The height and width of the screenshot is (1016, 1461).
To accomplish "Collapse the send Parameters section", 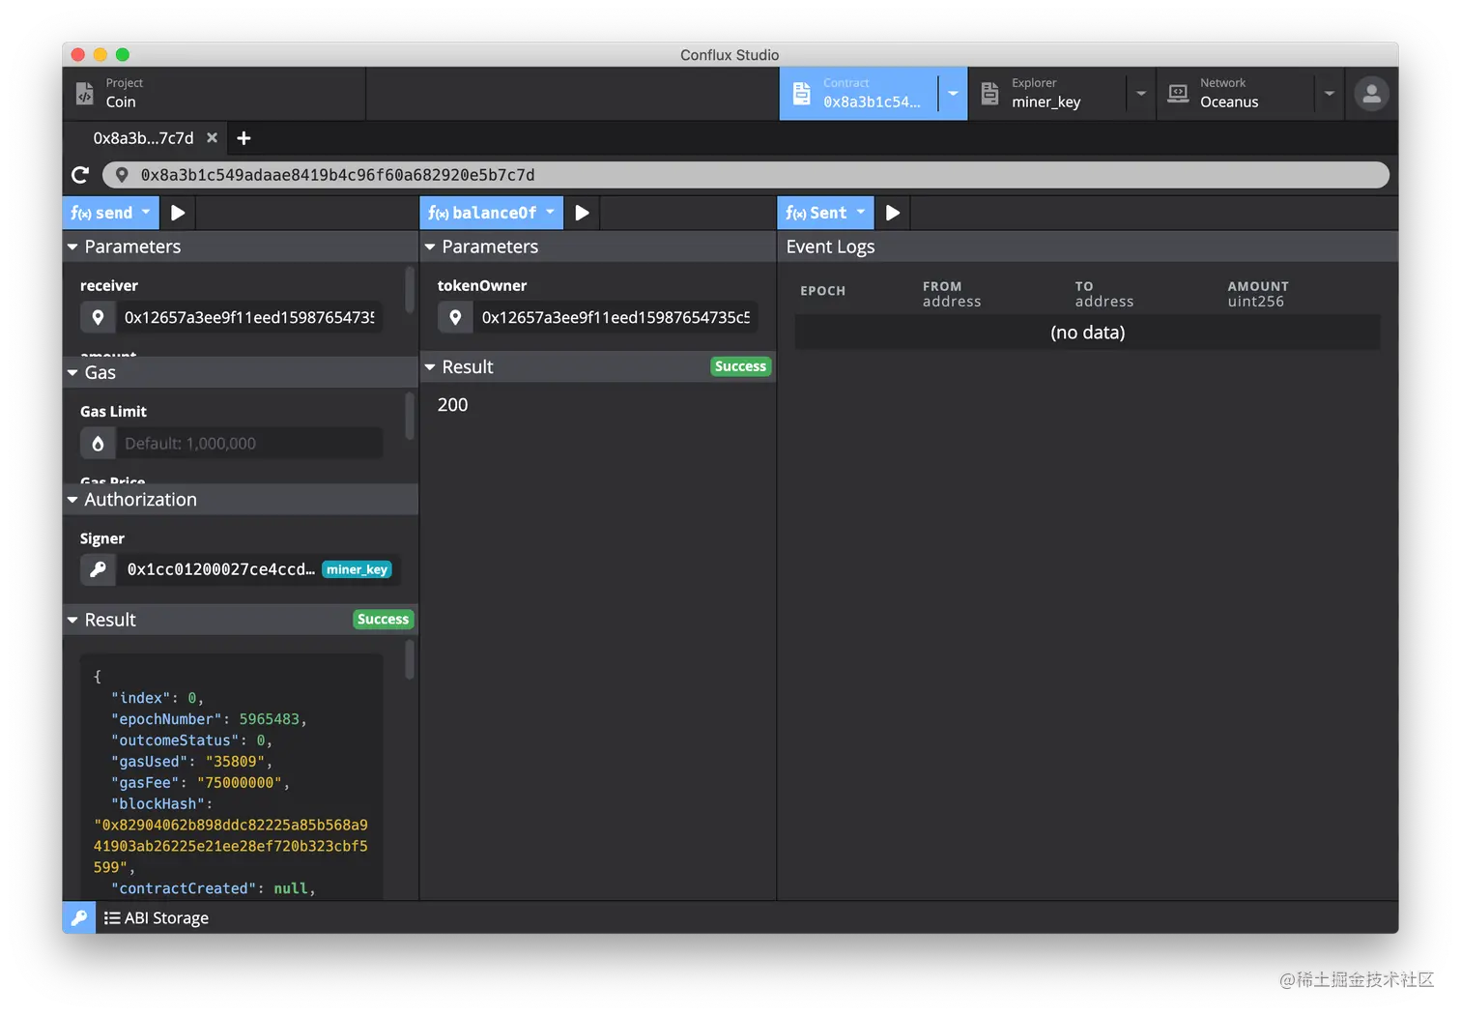I will [241, 247].
